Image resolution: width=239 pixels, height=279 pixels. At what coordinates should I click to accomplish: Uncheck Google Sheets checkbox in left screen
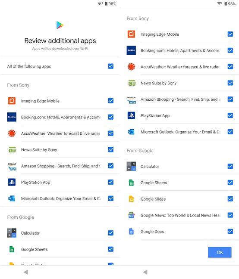(x=111, y=249)
